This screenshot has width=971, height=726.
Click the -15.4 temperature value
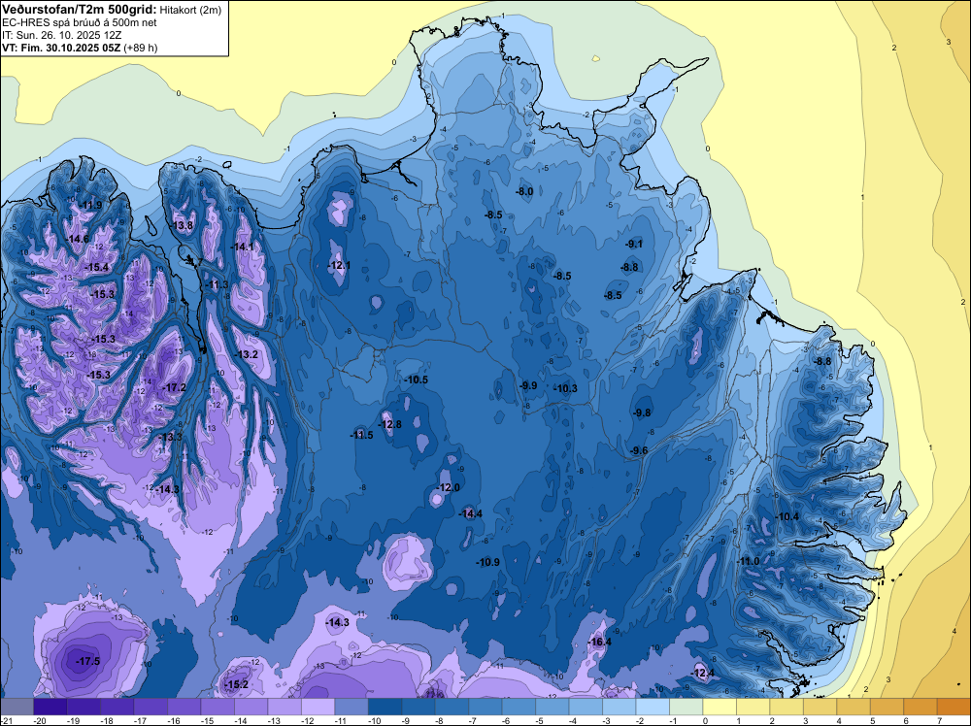tap(97, 267)
